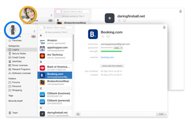This screenshot has width=188, height=125.
Task: Click the plus add item button
Action: (x=78, y=114)
